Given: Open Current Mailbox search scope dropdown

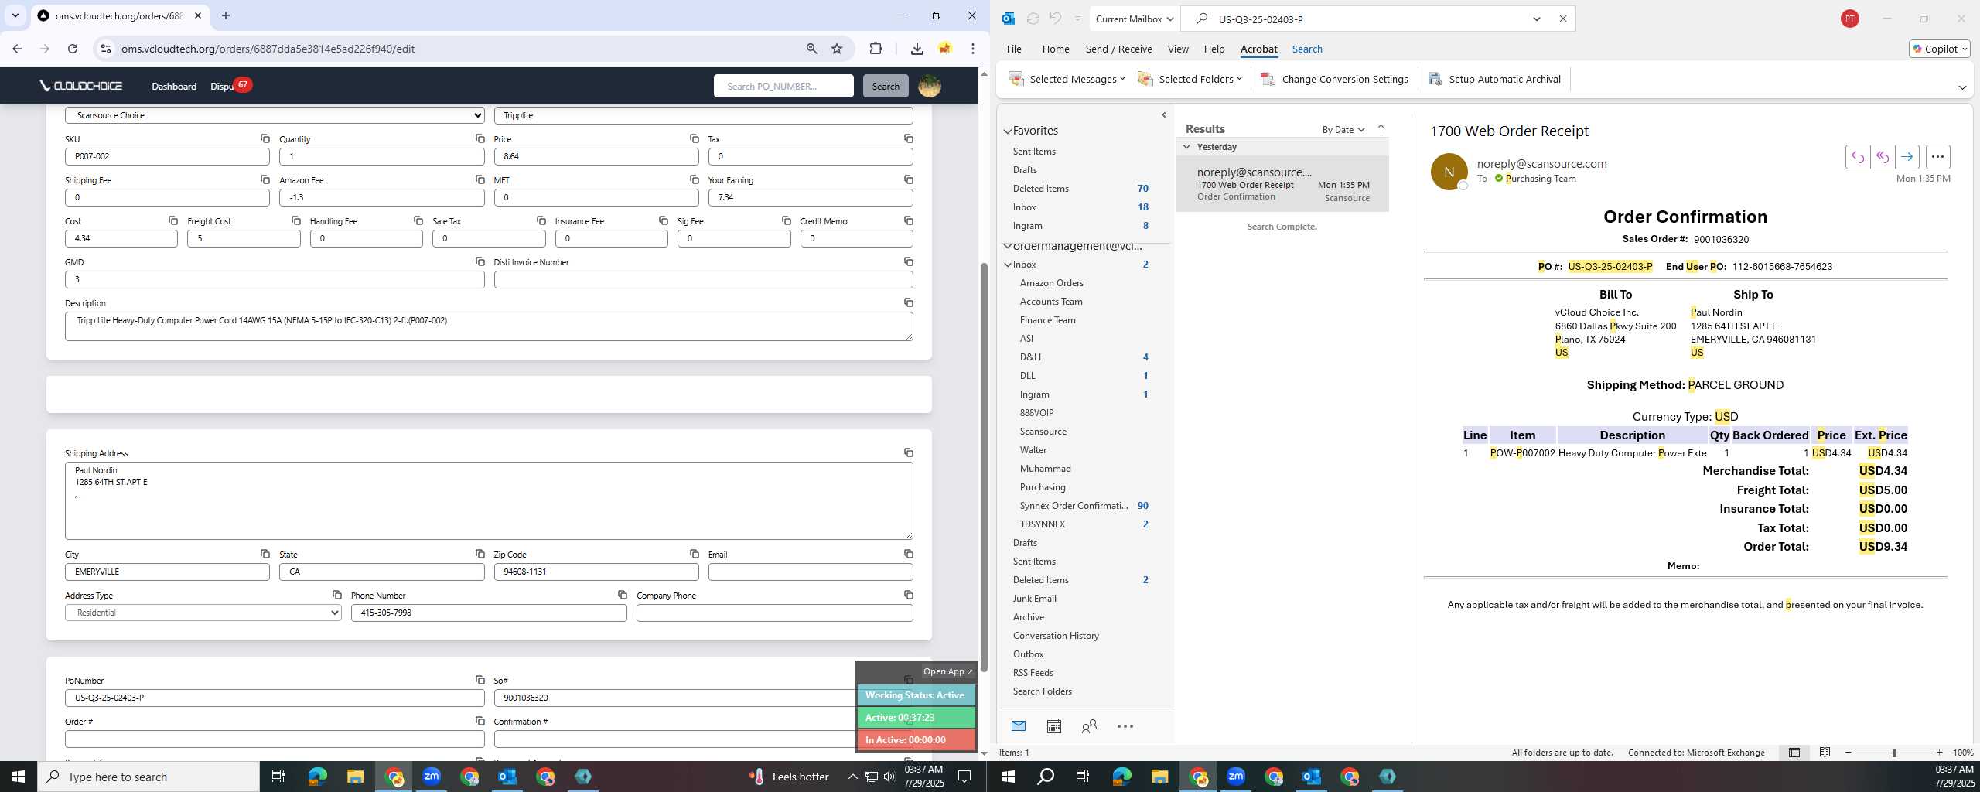Looking at the screenshot, I should point(1134,19).
